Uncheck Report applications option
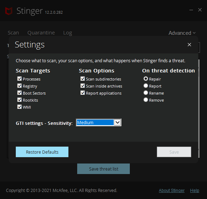207x199 pixels. (x=83, y=93)
